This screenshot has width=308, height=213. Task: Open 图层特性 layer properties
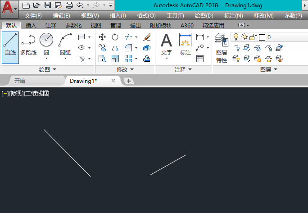[222, 48]
